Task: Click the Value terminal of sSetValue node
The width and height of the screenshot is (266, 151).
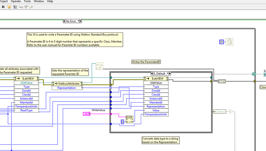Action: coord(156,110)
